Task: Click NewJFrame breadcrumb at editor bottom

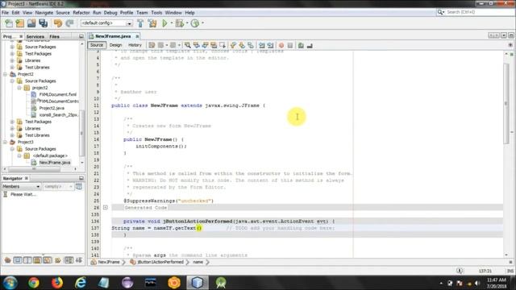Action: coord(106,262)
